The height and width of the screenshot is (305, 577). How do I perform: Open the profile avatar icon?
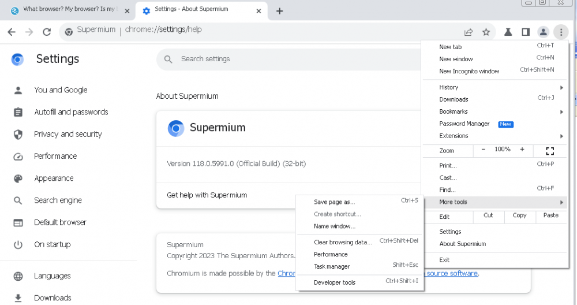(543, 32)
